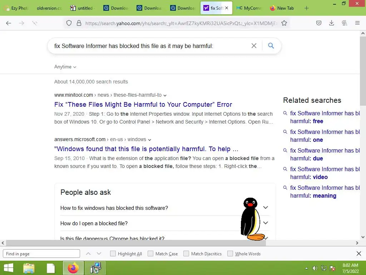Open 'Windows found that this file' result
Image resolution: width=366 pixels, height=275 pixels.
[146, 149]
